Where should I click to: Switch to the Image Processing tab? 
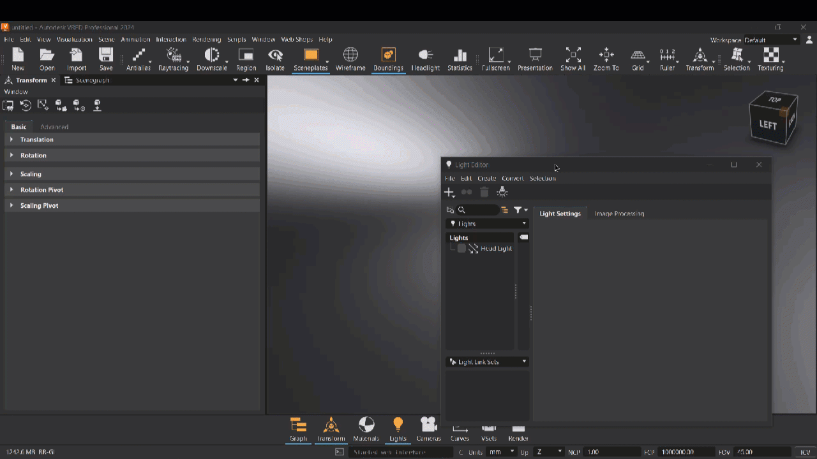tap(619, 214)
